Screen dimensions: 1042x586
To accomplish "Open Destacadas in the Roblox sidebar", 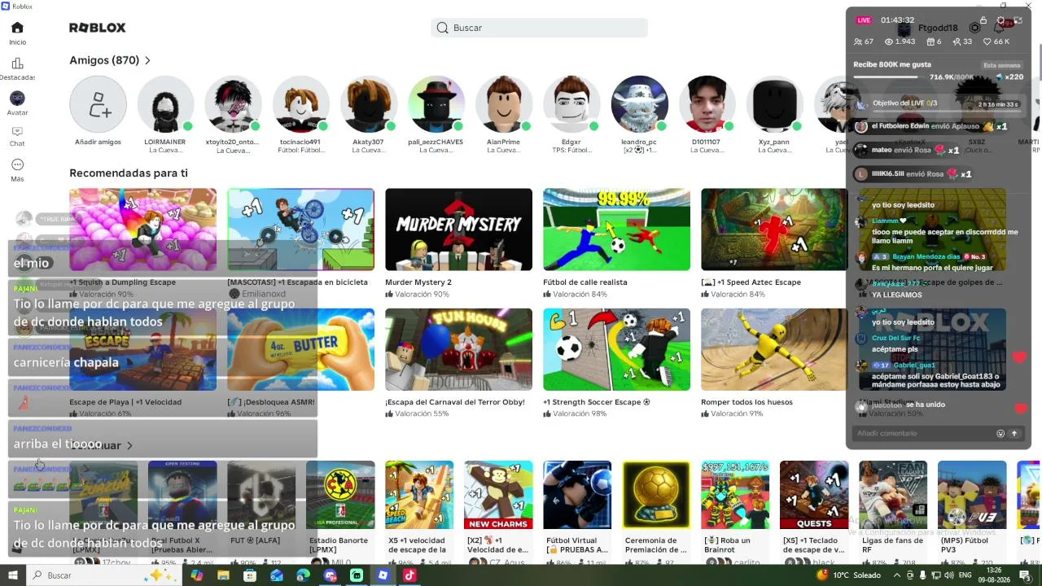I will pyautogui.click(x=17, y=69).
